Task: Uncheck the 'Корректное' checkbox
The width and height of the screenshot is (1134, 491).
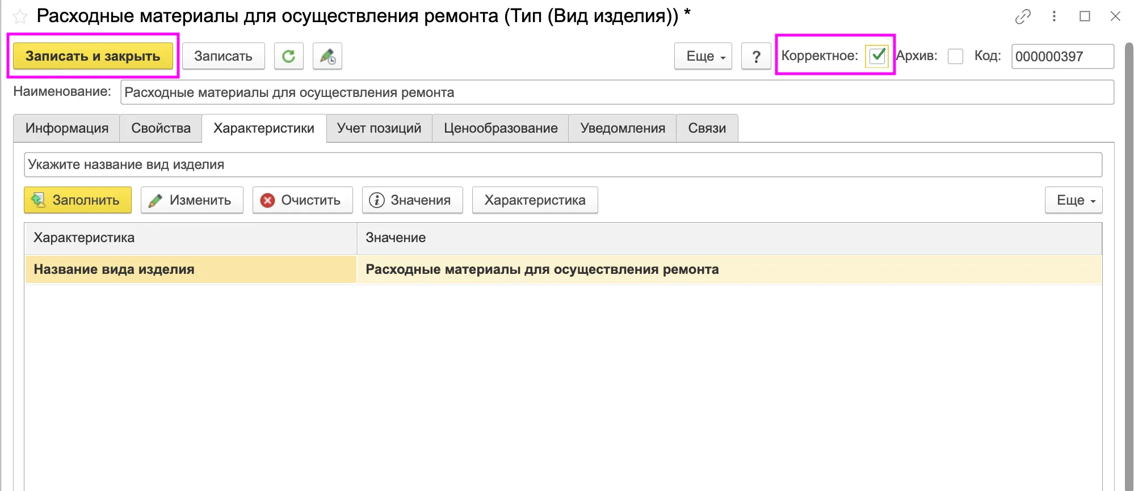Action: [877, 56]
